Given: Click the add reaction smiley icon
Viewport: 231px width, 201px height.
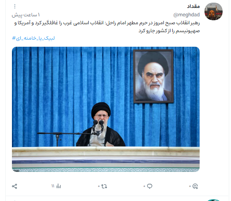Looking at the screenshot, I should (x=195, y=186).
